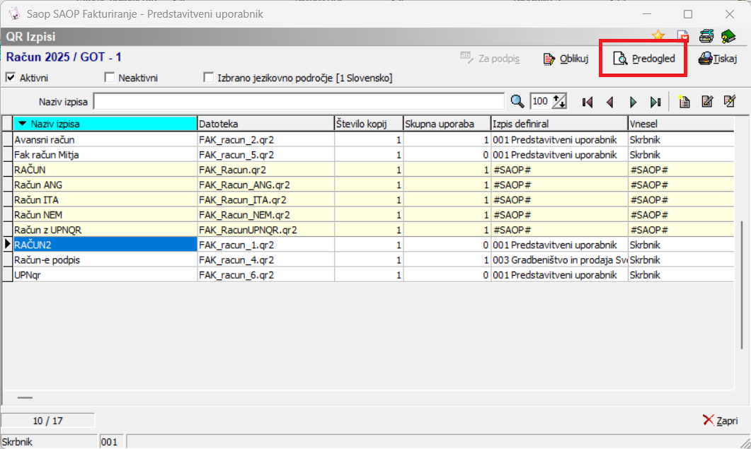Select the Račun z UPNQR row

(105, 230)
